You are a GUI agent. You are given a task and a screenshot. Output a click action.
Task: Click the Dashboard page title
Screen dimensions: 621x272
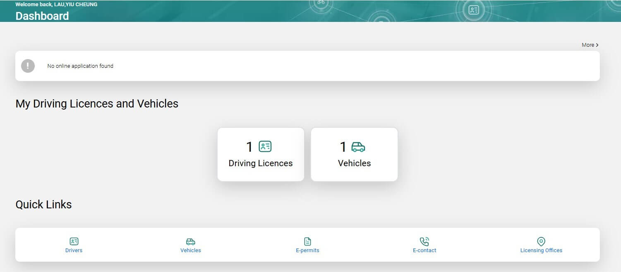pos(42,16)
